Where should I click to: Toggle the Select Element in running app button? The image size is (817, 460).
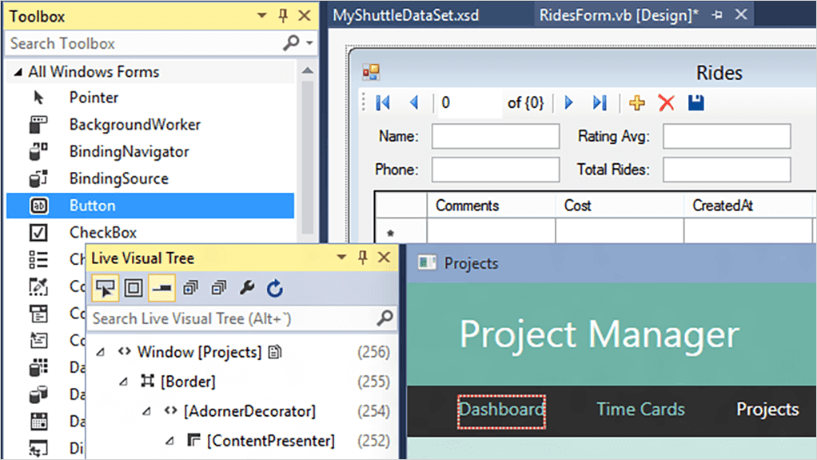[105, 288]
